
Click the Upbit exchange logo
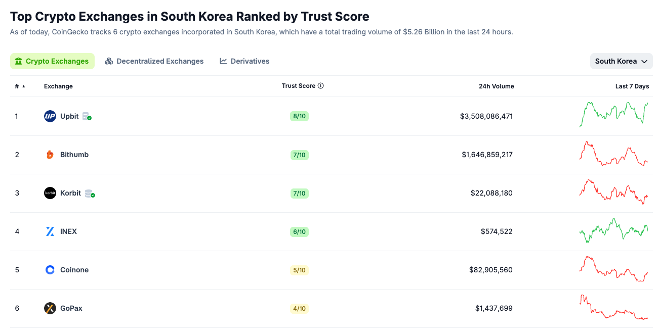click(50, 116)
